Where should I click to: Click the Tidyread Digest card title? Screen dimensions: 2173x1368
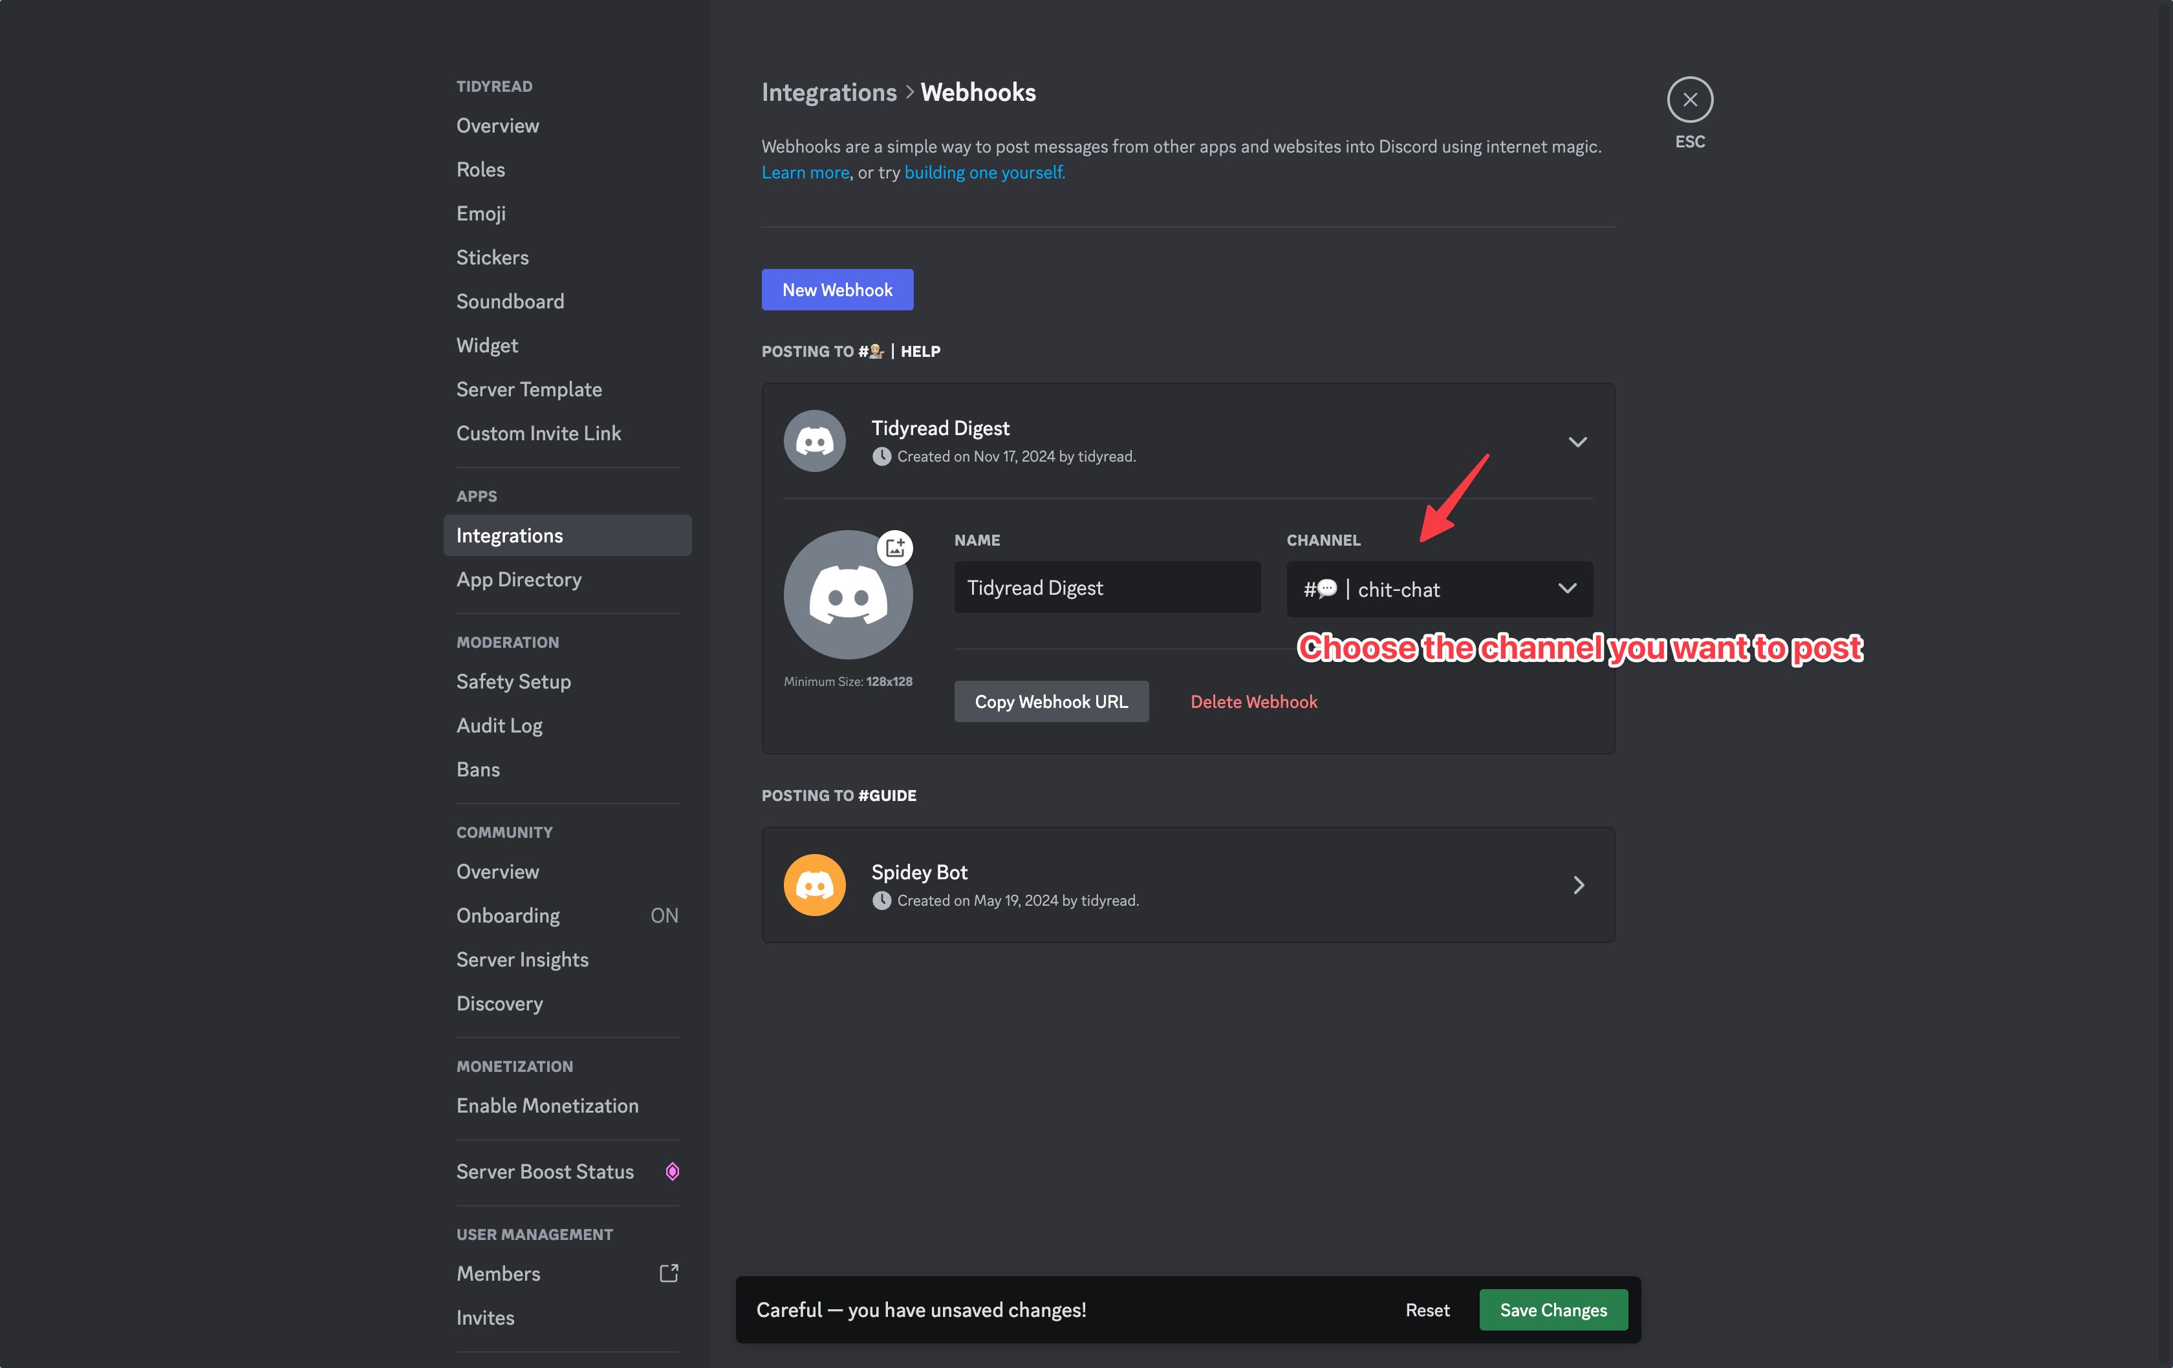click(940, 428)
